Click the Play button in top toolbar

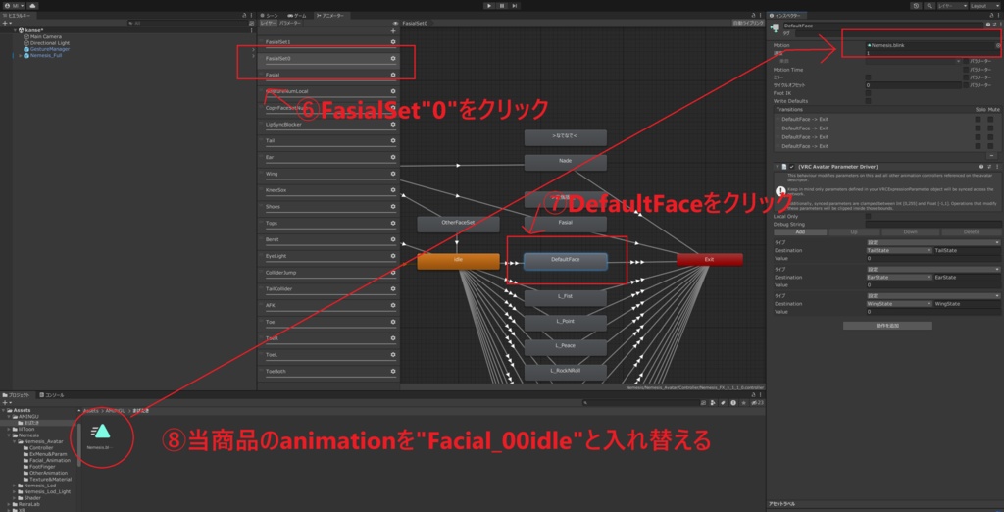[x=489, y=5]
